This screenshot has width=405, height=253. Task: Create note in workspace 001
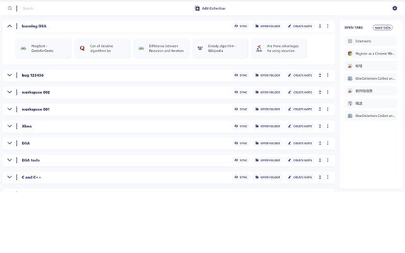click(x=300, y=109)
